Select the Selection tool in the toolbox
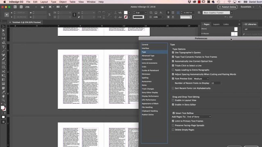The image size is (262, 147). tap(3, 26)
